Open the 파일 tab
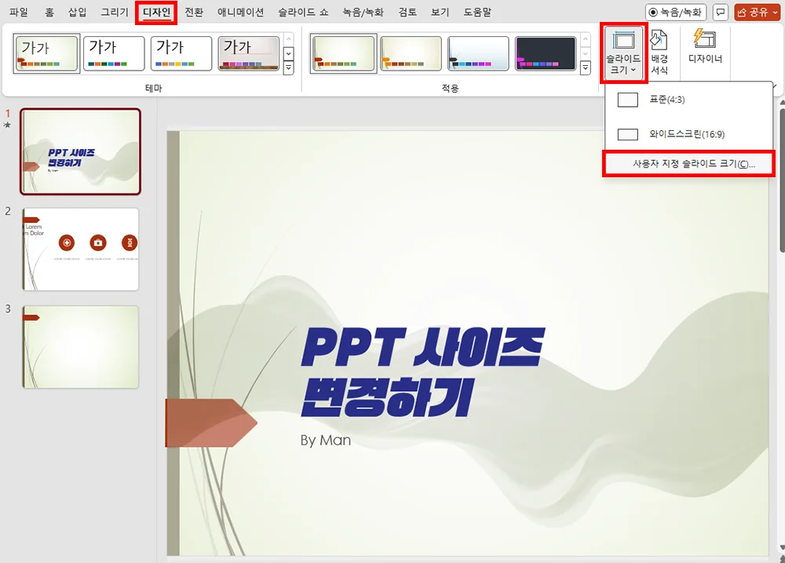 click(x=17, y=12)
